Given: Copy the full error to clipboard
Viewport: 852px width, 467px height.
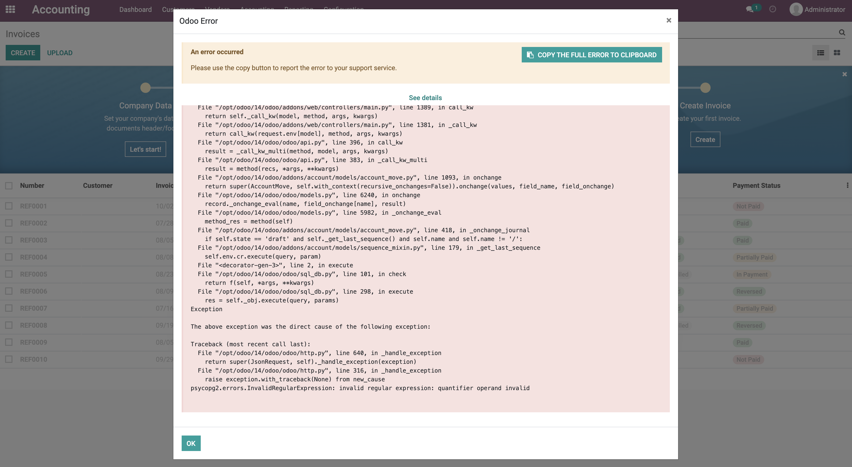Looking at the screenshot, I should (x=592, y=55).
